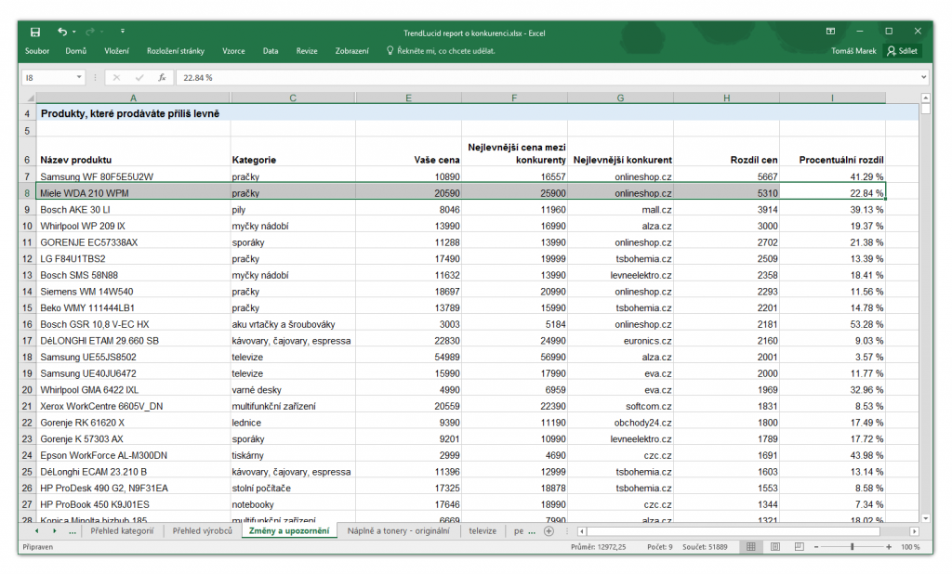The width and height of the screenshot is (952, 574).
Task: Click the Save icon in the title bar
Action: click(x=35, y=33)
